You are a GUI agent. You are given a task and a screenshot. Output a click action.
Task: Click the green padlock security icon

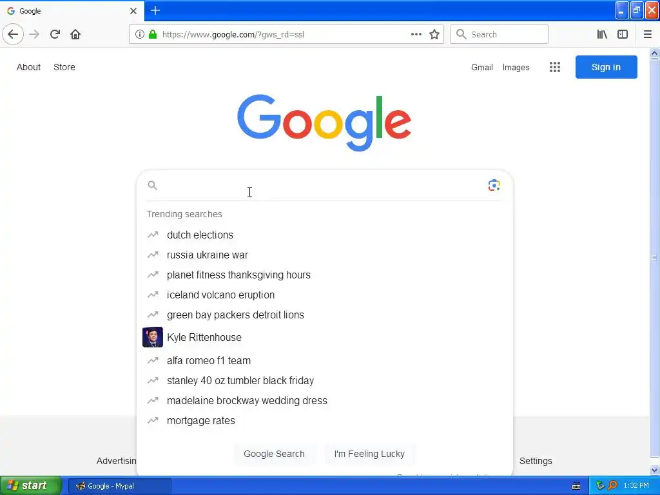153,34
